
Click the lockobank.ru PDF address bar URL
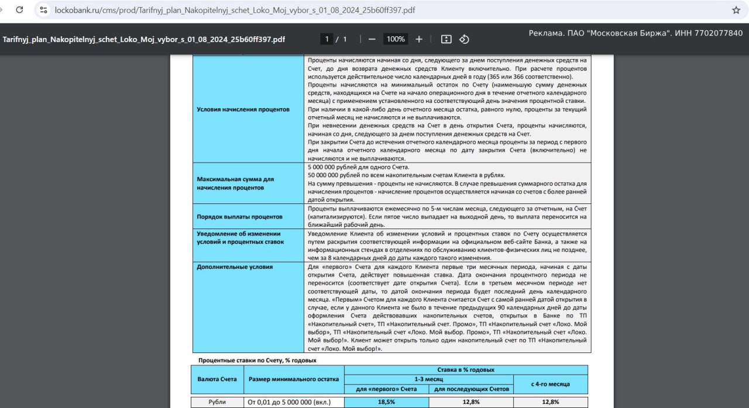click(x=235, y=10)
